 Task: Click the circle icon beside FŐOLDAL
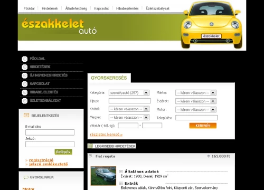click(25, 59)
